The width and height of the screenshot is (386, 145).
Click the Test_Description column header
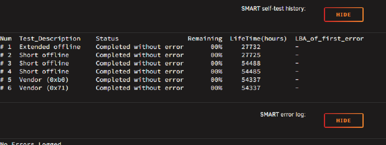50,38
